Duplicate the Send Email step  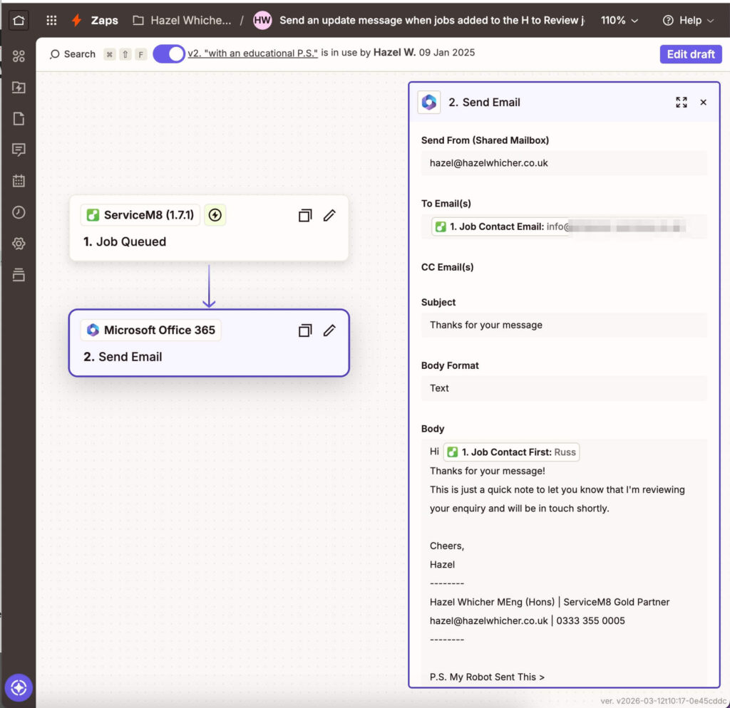point(305,330)
